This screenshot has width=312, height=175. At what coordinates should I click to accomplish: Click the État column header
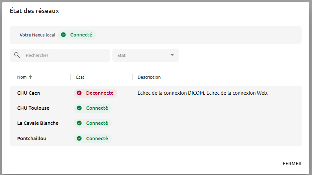[80, 77]
